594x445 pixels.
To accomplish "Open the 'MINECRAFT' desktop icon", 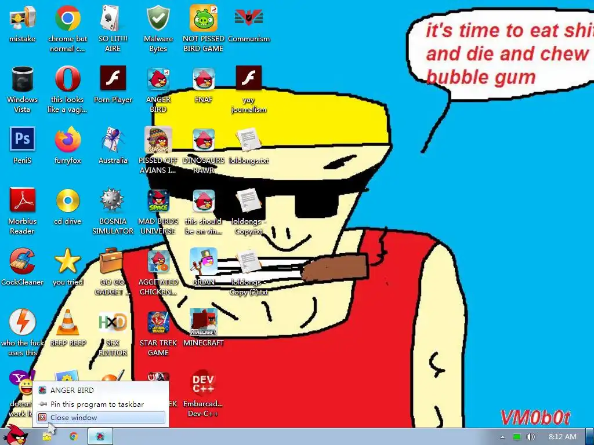I will [204, 328].
